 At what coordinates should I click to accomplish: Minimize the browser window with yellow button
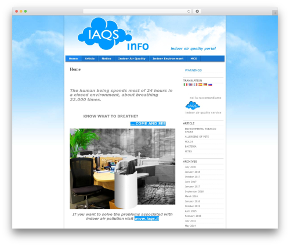click(21, 11)
